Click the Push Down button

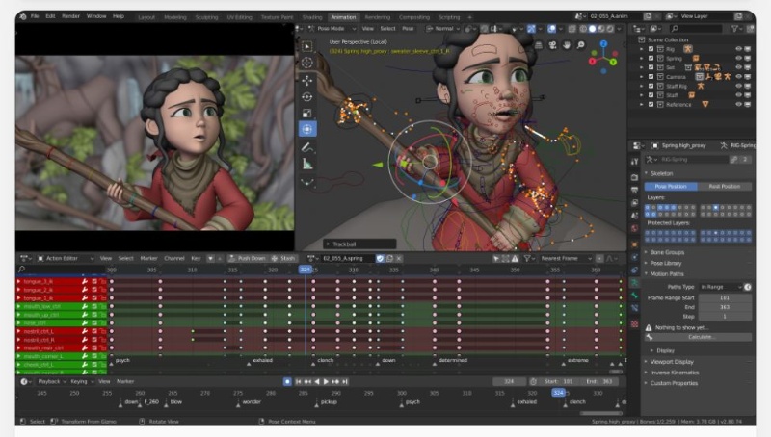click(248, 258)
